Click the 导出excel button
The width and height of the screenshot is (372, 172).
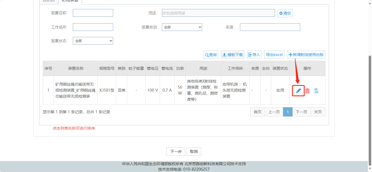click(x=274, y=55)
